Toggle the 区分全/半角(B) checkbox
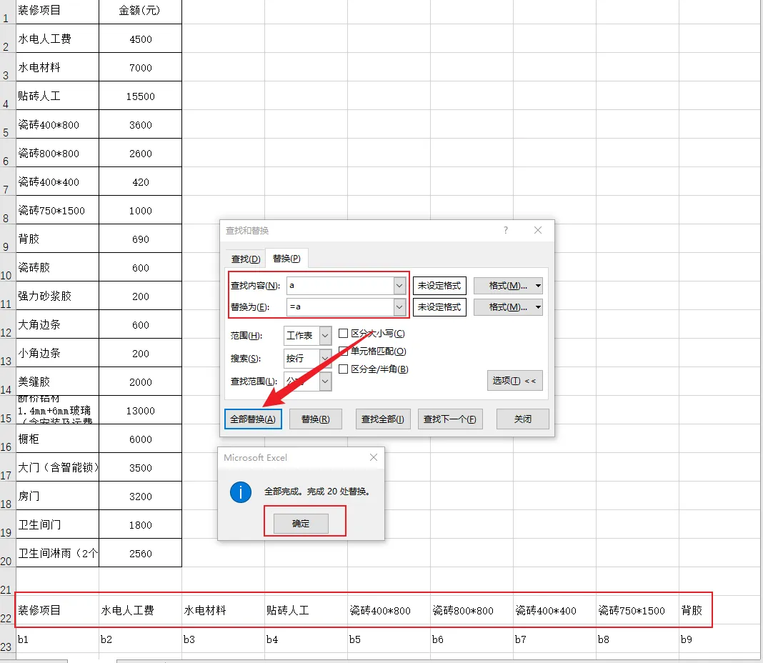Screen dimensions: 763x663 coord(343,369)
